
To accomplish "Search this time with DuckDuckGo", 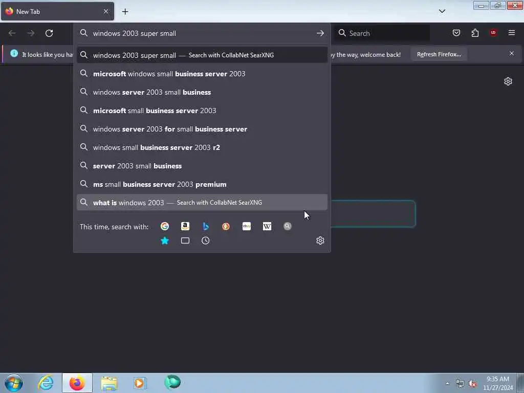I will coord(226,226).
